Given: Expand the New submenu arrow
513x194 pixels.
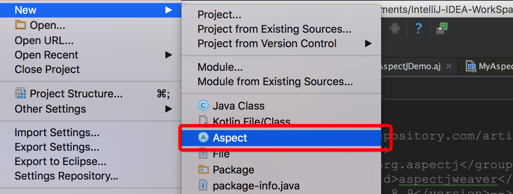Looking at the screenshot, I should [x=168, y=10].
